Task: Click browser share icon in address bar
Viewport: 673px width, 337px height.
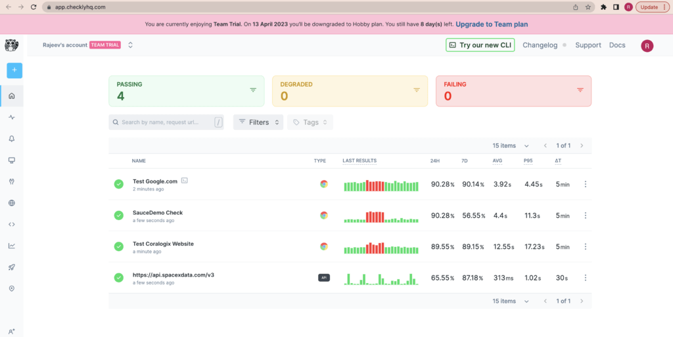Action: coord(576,7)
